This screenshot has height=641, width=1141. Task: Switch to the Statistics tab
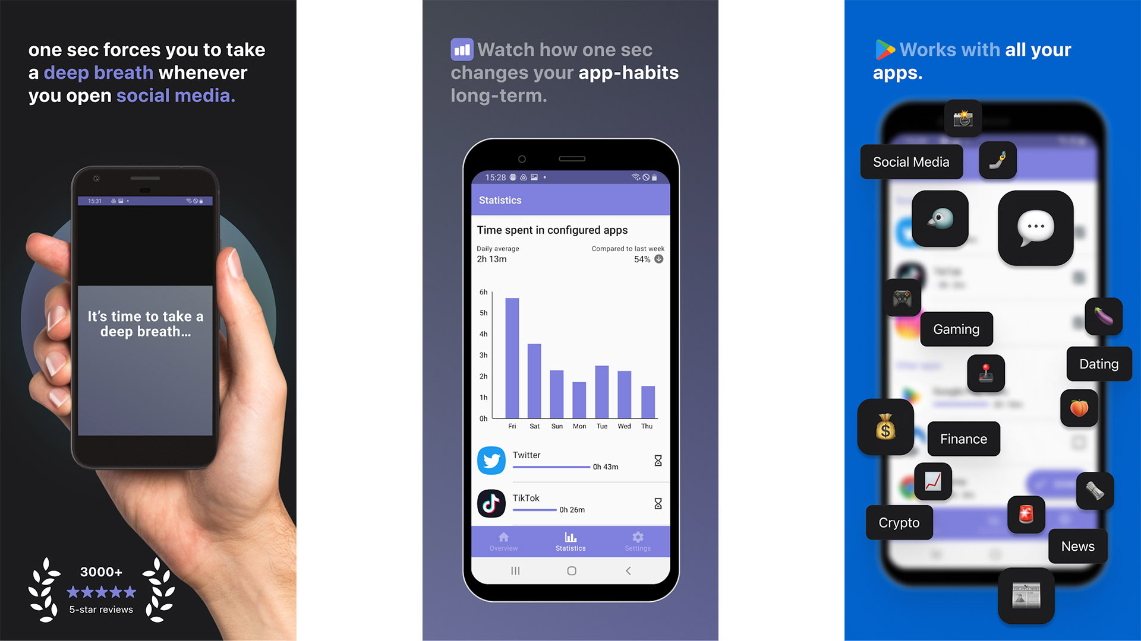click(x=570, y=543)
